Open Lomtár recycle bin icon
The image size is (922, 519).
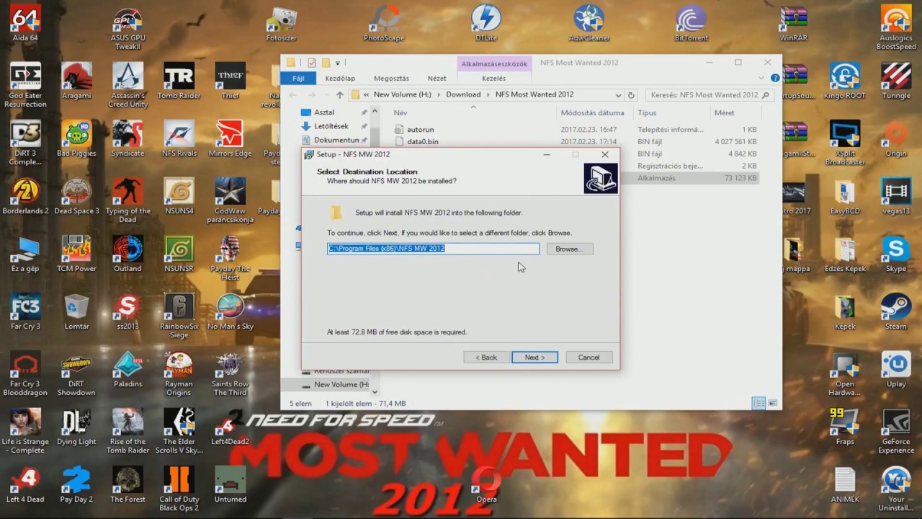(x=76, y=312)
